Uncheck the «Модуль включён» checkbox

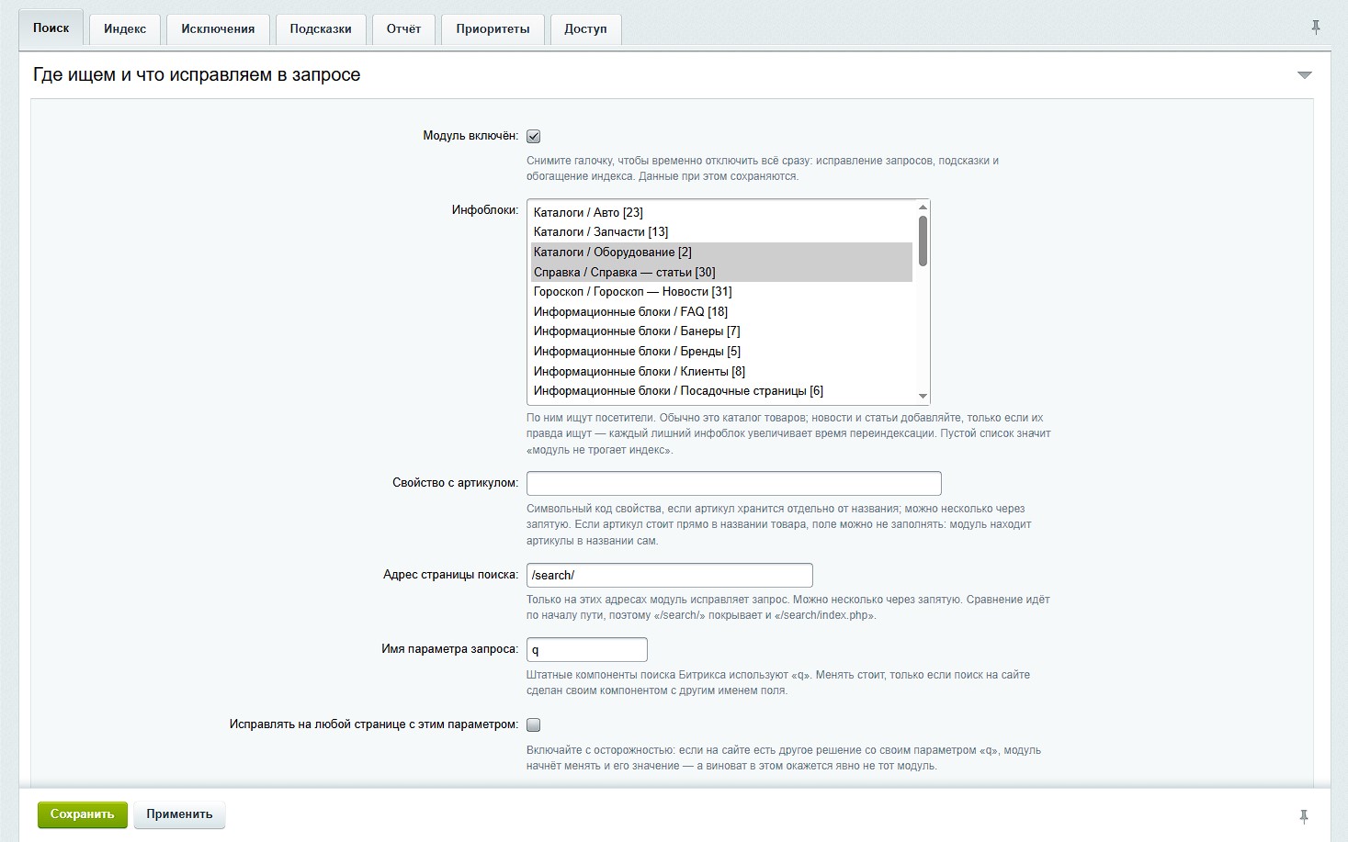point(533,136)
